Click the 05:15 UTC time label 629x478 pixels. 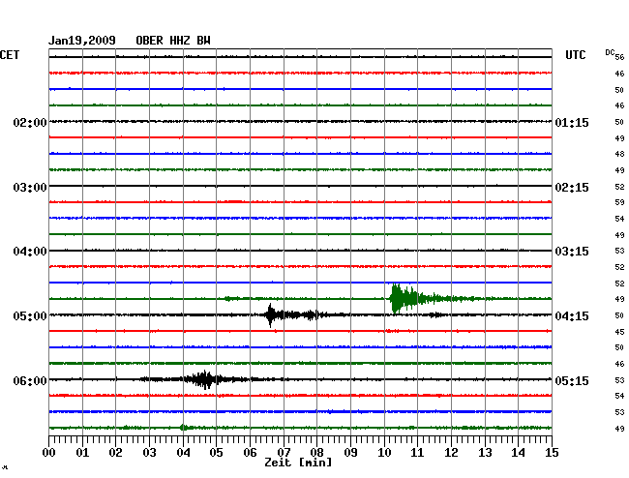572,380
